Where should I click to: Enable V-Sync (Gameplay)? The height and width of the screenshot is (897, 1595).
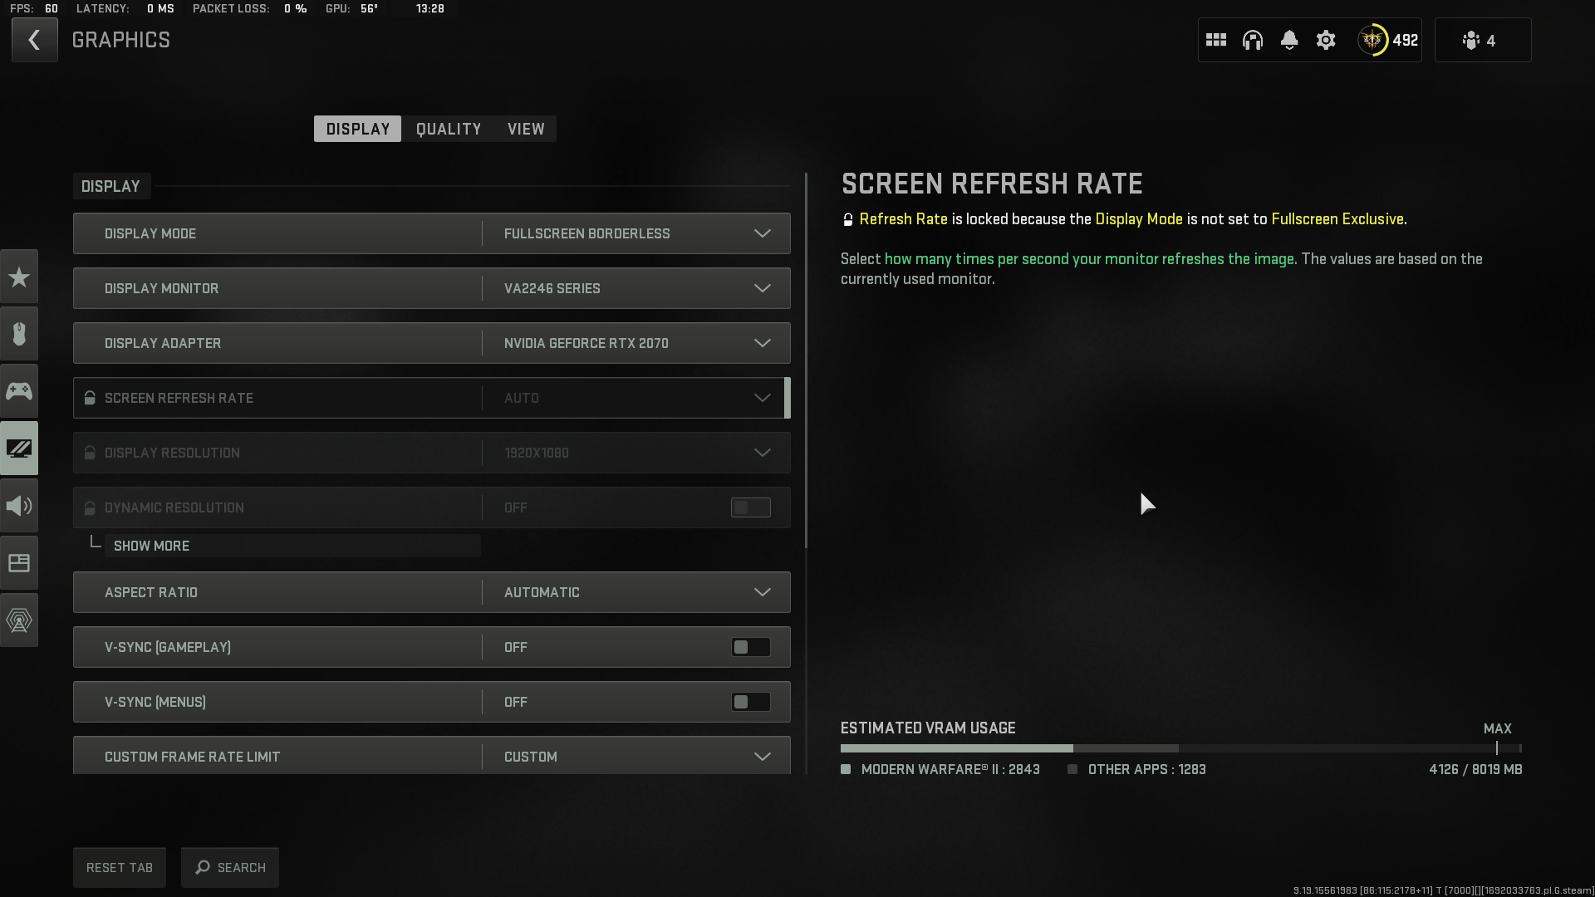click(749, 647)
